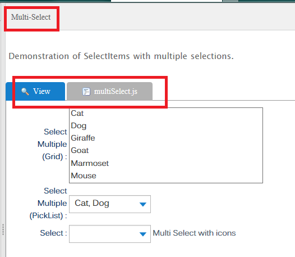Click the magnifier icon on View tab
Image resolution: width=295 pixels, height=257 pixels.
[x=25, y=92]
